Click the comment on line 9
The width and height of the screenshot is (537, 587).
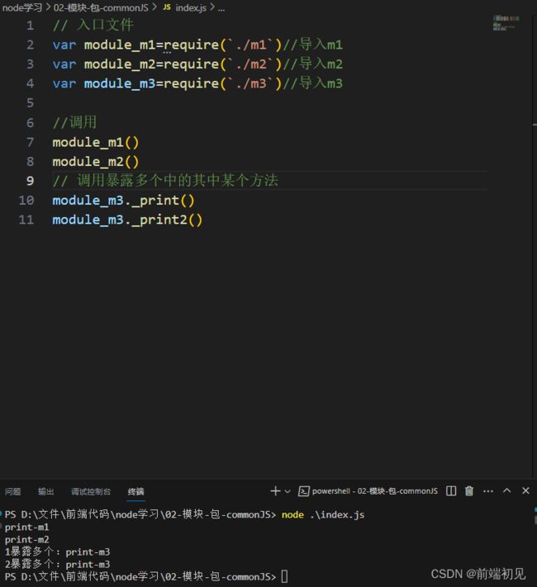(165, 181)
